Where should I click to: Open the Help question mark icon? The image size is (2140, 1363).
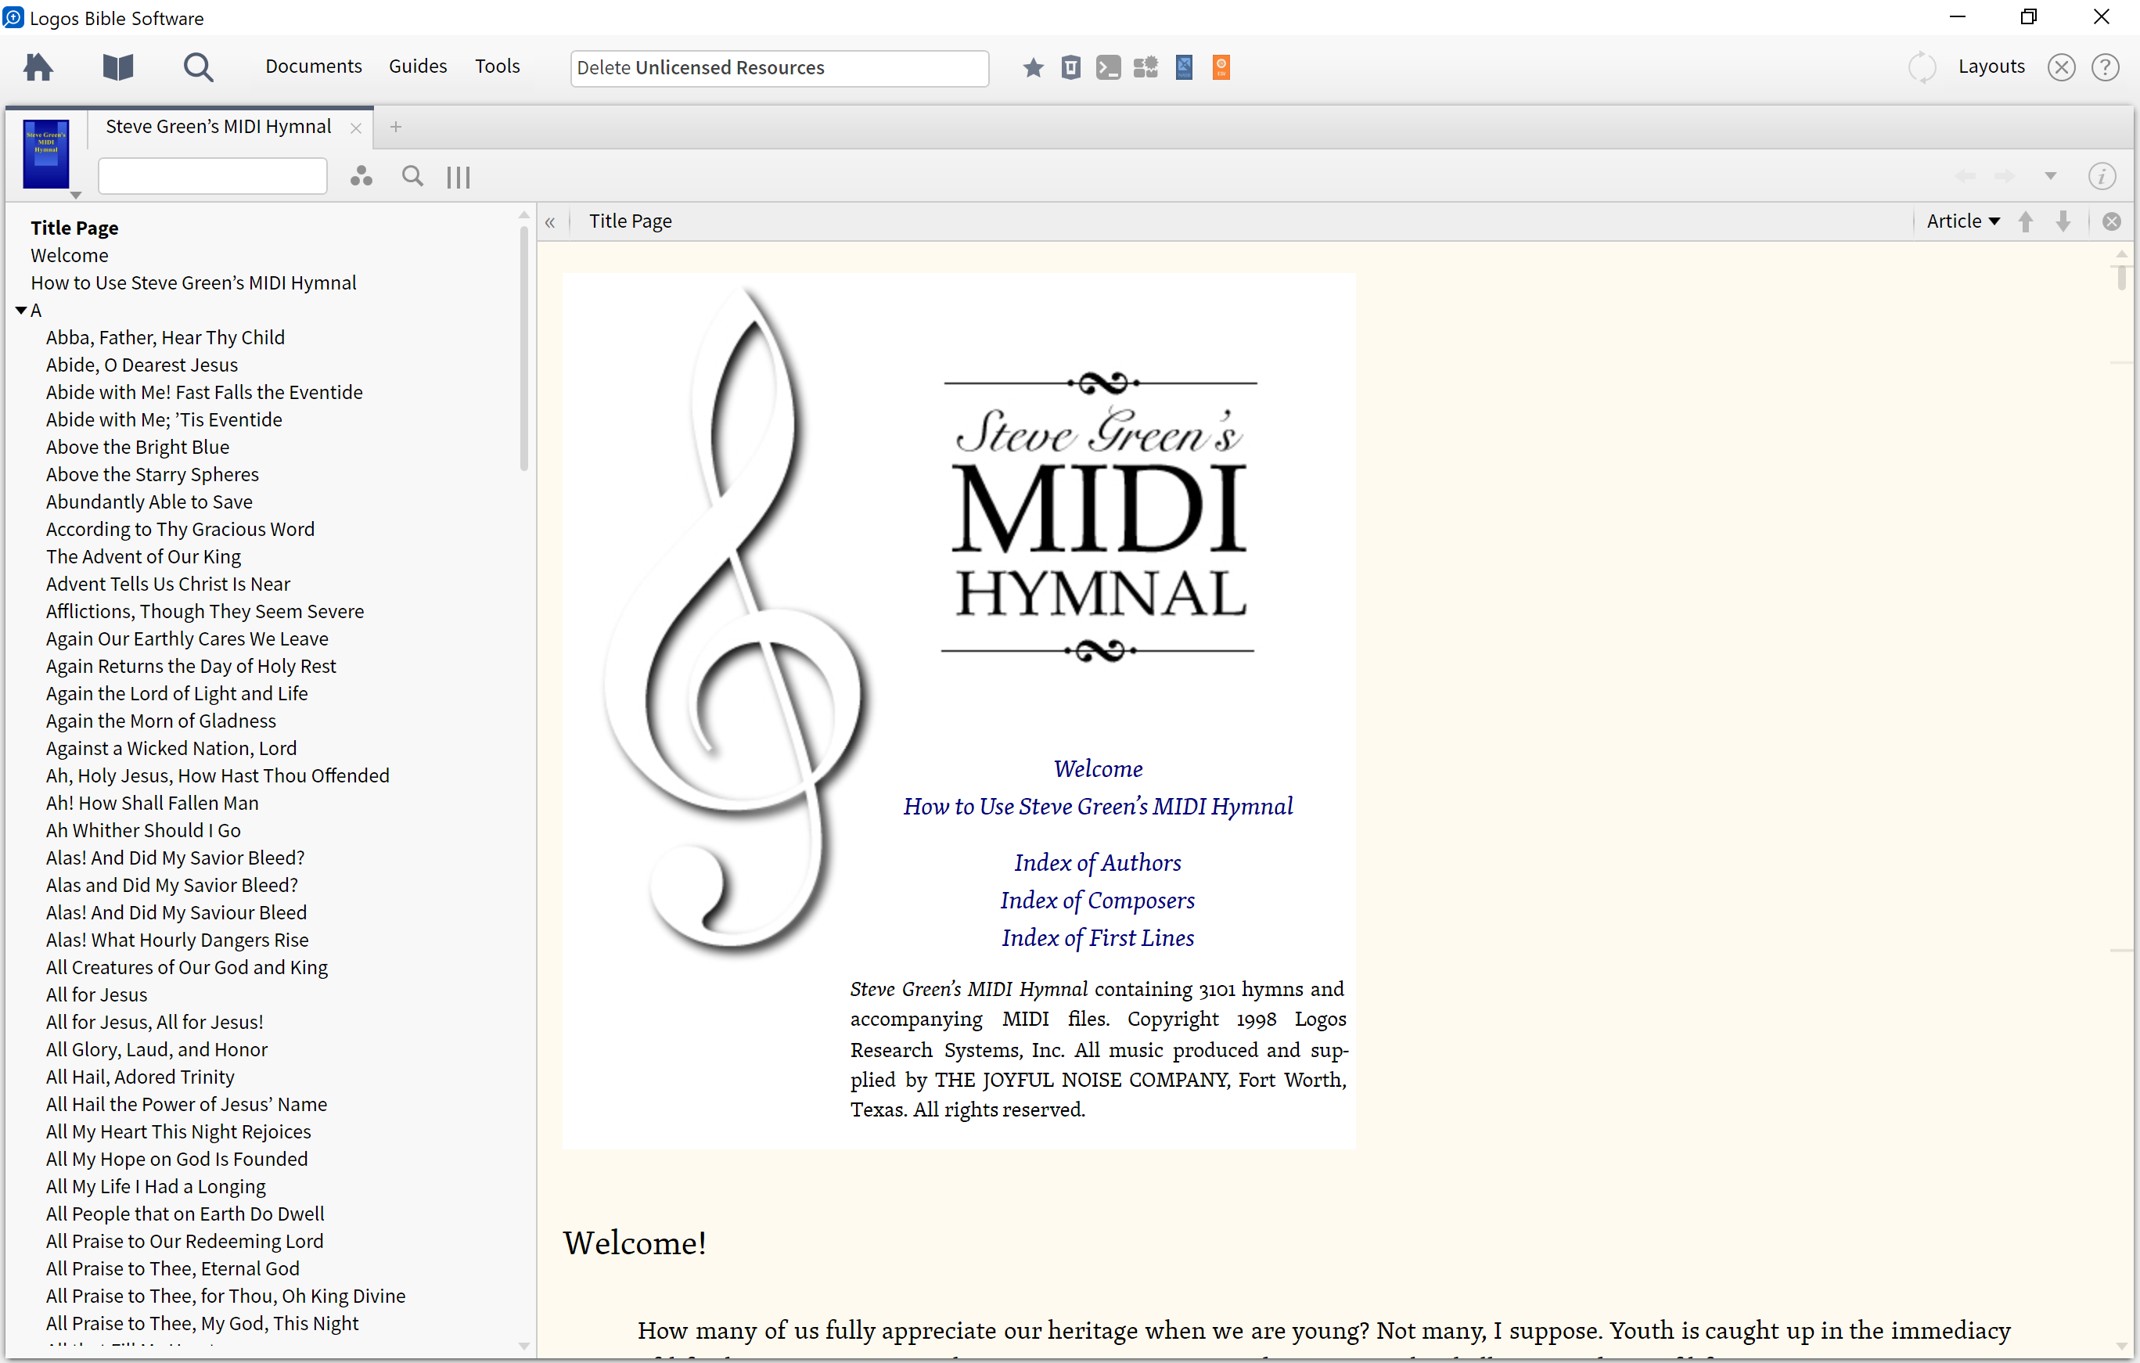(2106, 67)
